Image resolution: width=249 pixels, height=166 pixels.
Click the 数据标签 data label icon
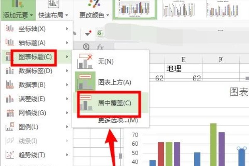point(10,71)
